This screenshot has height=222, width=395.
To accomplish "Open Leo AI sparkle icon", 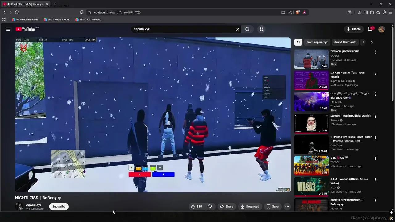I will click(378, 12).
